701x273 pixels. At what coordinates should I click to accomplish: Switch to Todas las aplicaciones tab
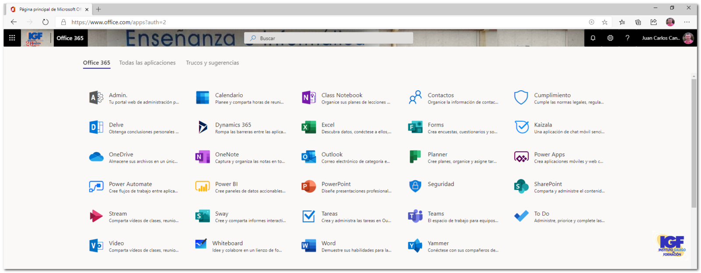[x=147, y=63]
